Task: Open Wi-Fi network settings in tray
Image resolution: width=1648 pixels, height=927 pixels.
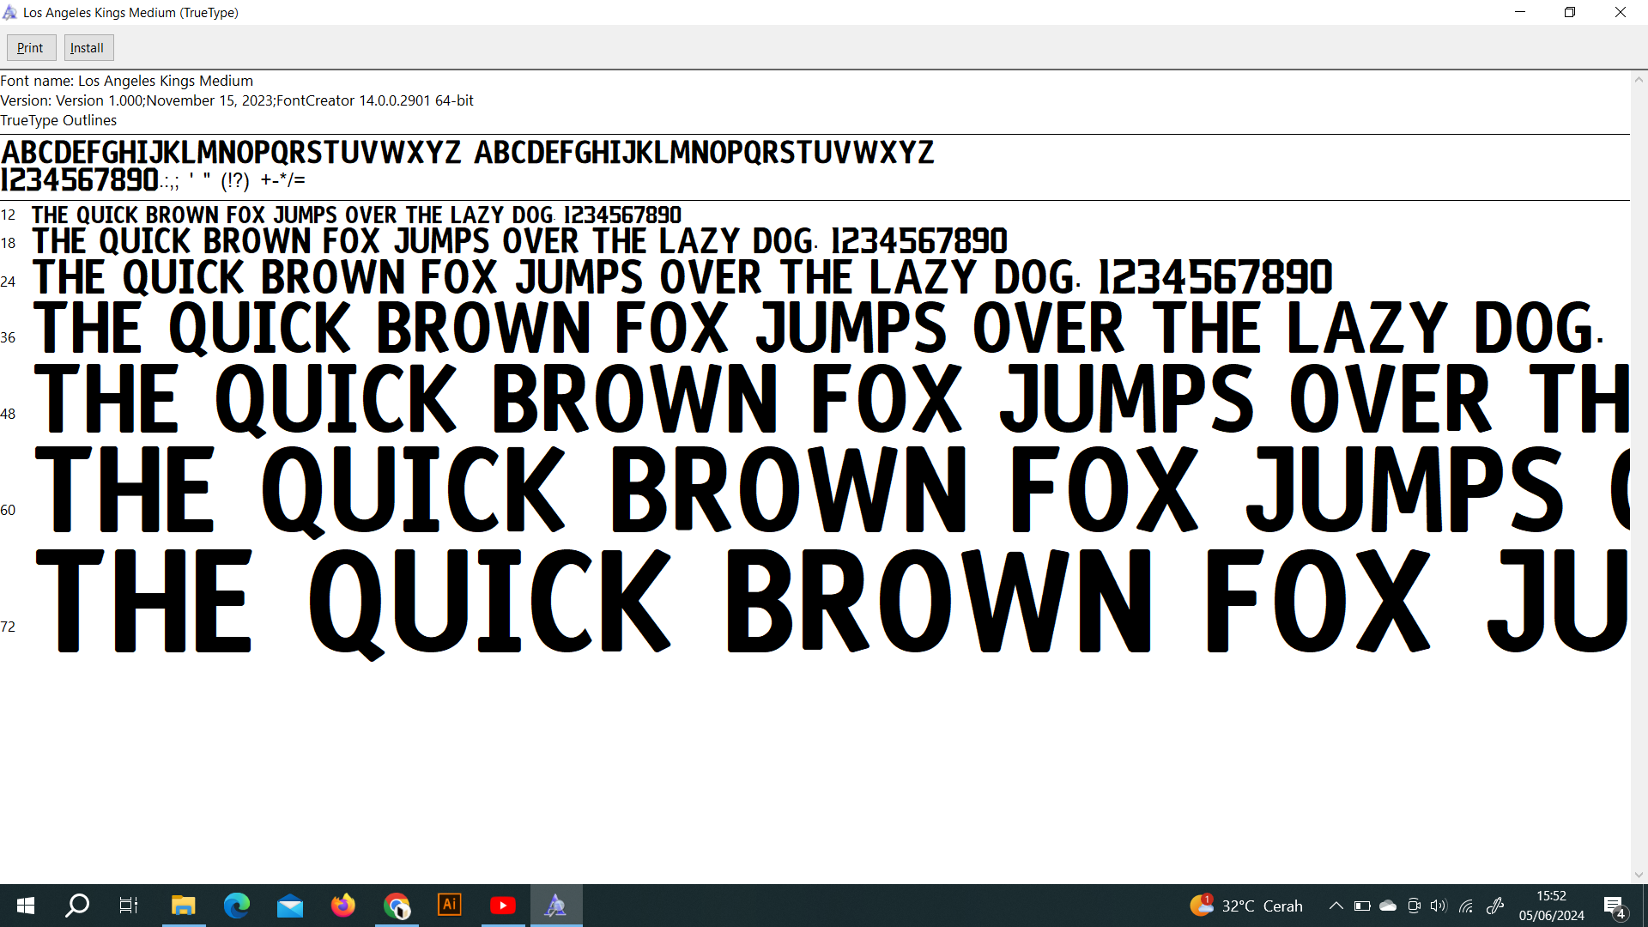Action: coord(1466,906)
